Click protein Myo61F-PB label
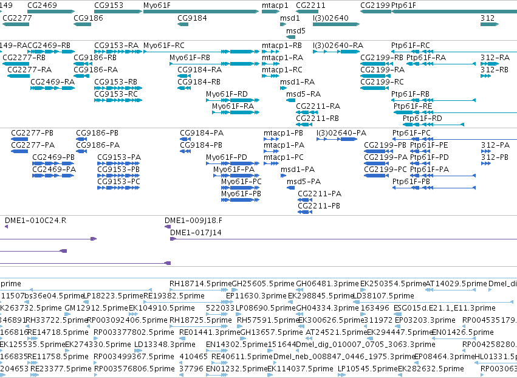The width and height of the screenshot is (517, 378). click(x=241, y=194)
